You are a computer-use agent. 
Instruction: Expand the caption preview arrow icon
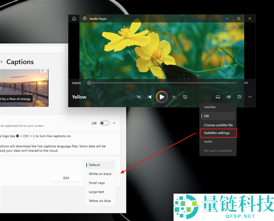coord(43,70)
